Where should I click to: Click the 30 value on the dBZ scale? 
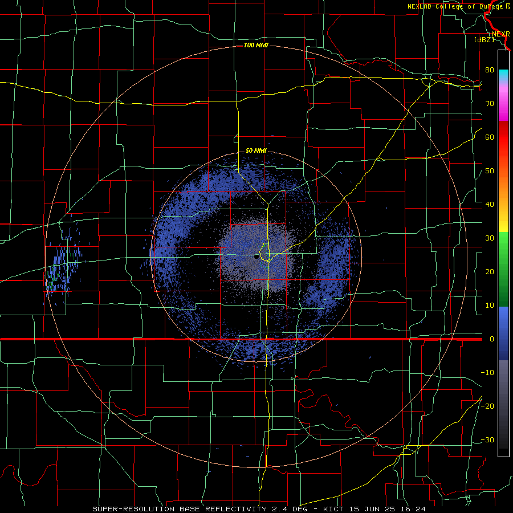tap(490, 238)
